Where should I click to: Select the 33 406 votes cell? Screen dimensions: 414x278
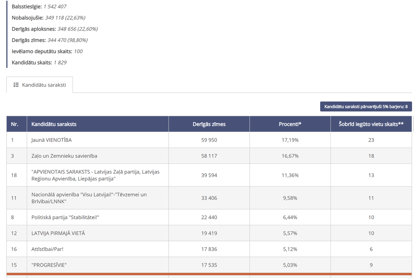(x=209, y=198)
